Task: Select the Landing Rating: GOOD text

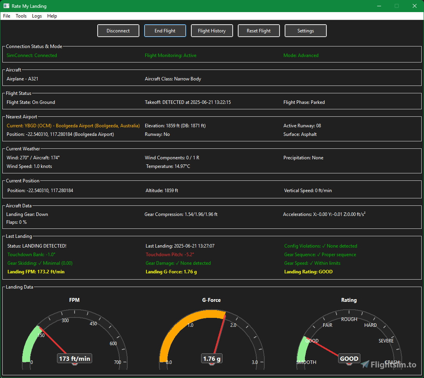Action: (308, 271)
